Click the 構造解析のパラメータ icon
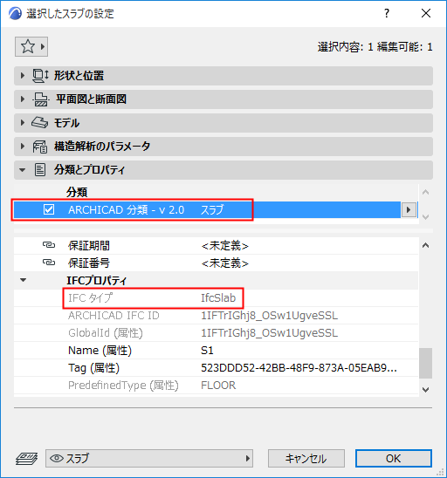 pos(40,147)
